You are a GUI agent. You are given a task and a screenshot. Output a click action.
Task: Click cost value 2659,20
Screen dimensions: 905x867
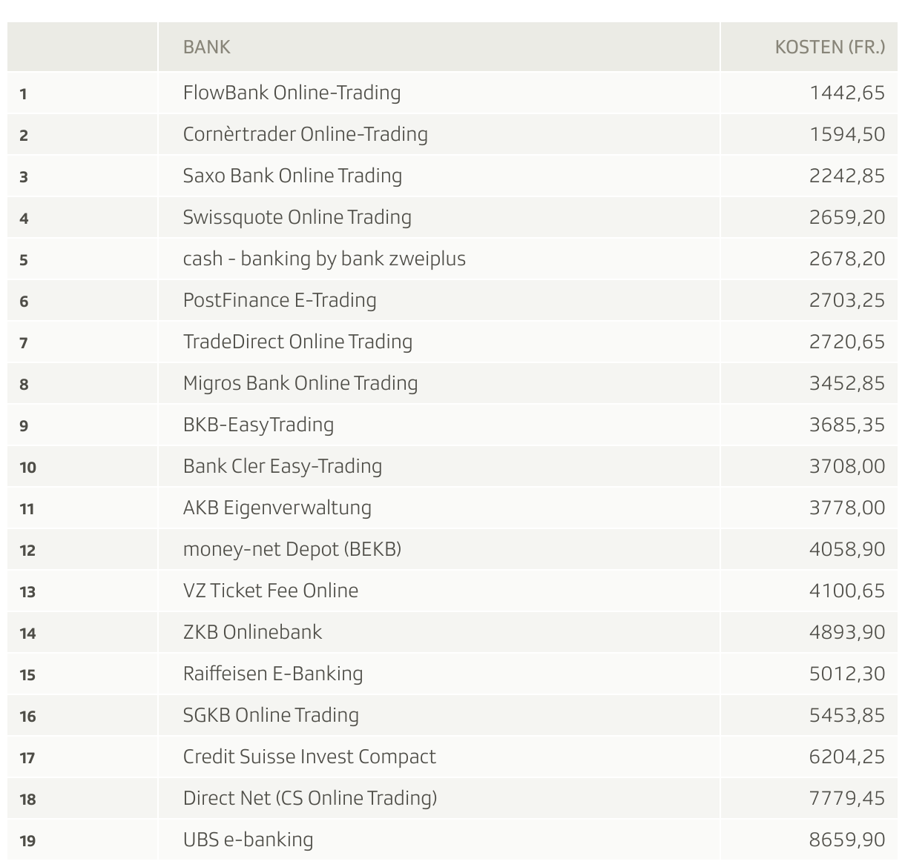[x=847, y=217]
